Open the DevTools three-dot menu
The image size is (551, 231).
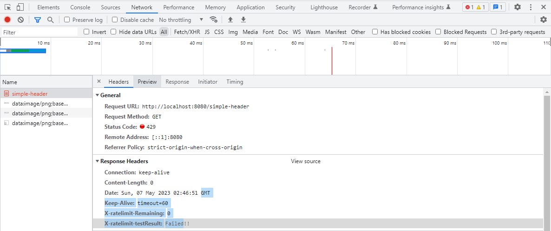click(x=531, y=7)
